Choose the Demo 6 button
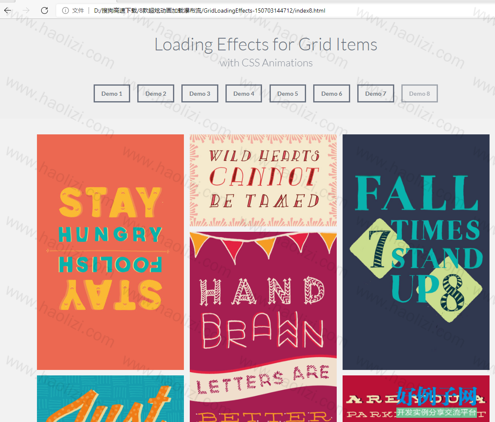This screenshot has height=422, width=495. [x=332, y=93]
